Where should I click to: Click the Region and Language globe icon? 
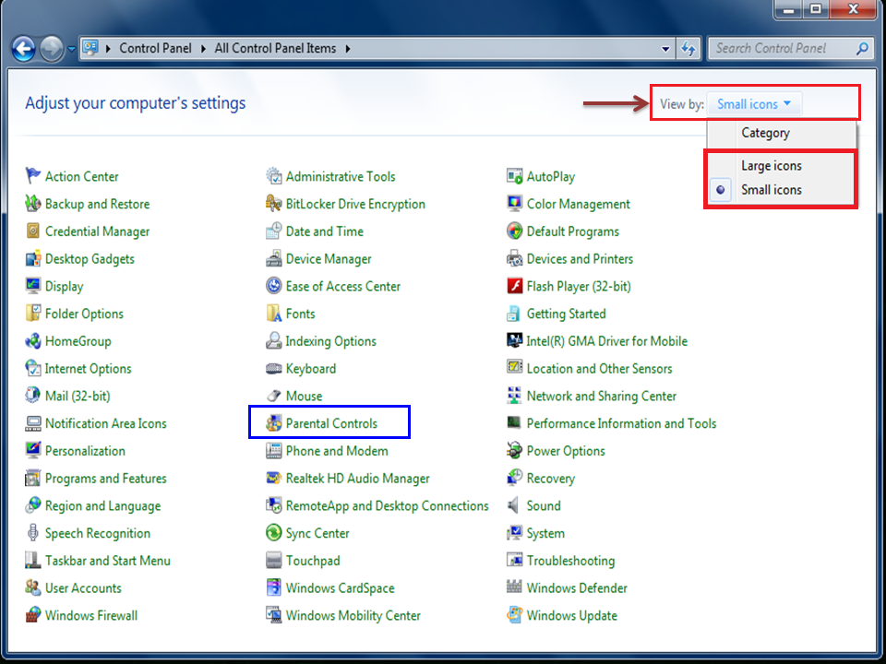click(33, 504)
